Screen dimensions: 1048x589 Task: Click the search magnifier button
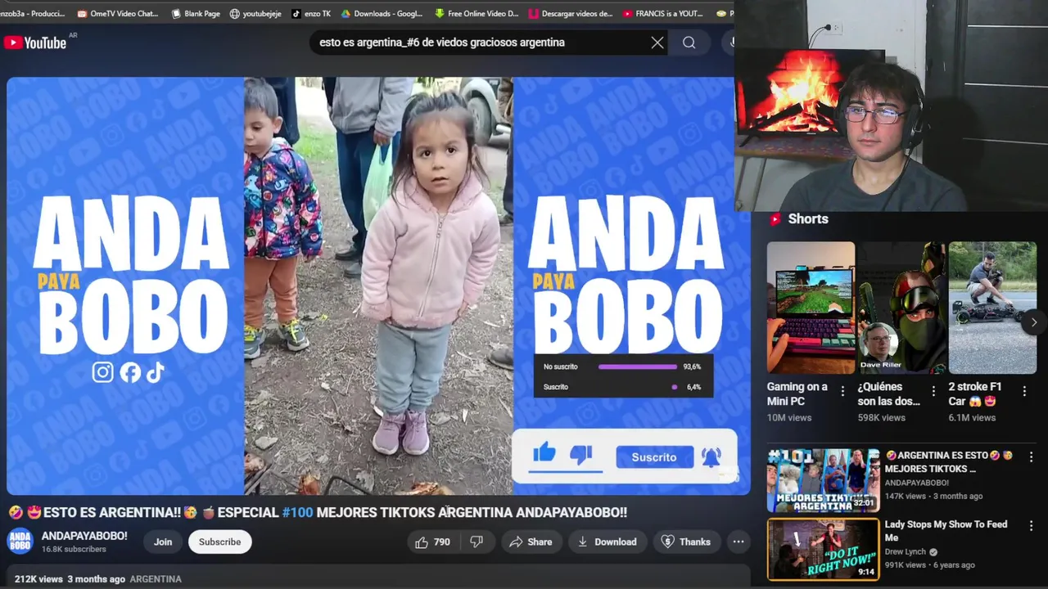tap(689, 43)
